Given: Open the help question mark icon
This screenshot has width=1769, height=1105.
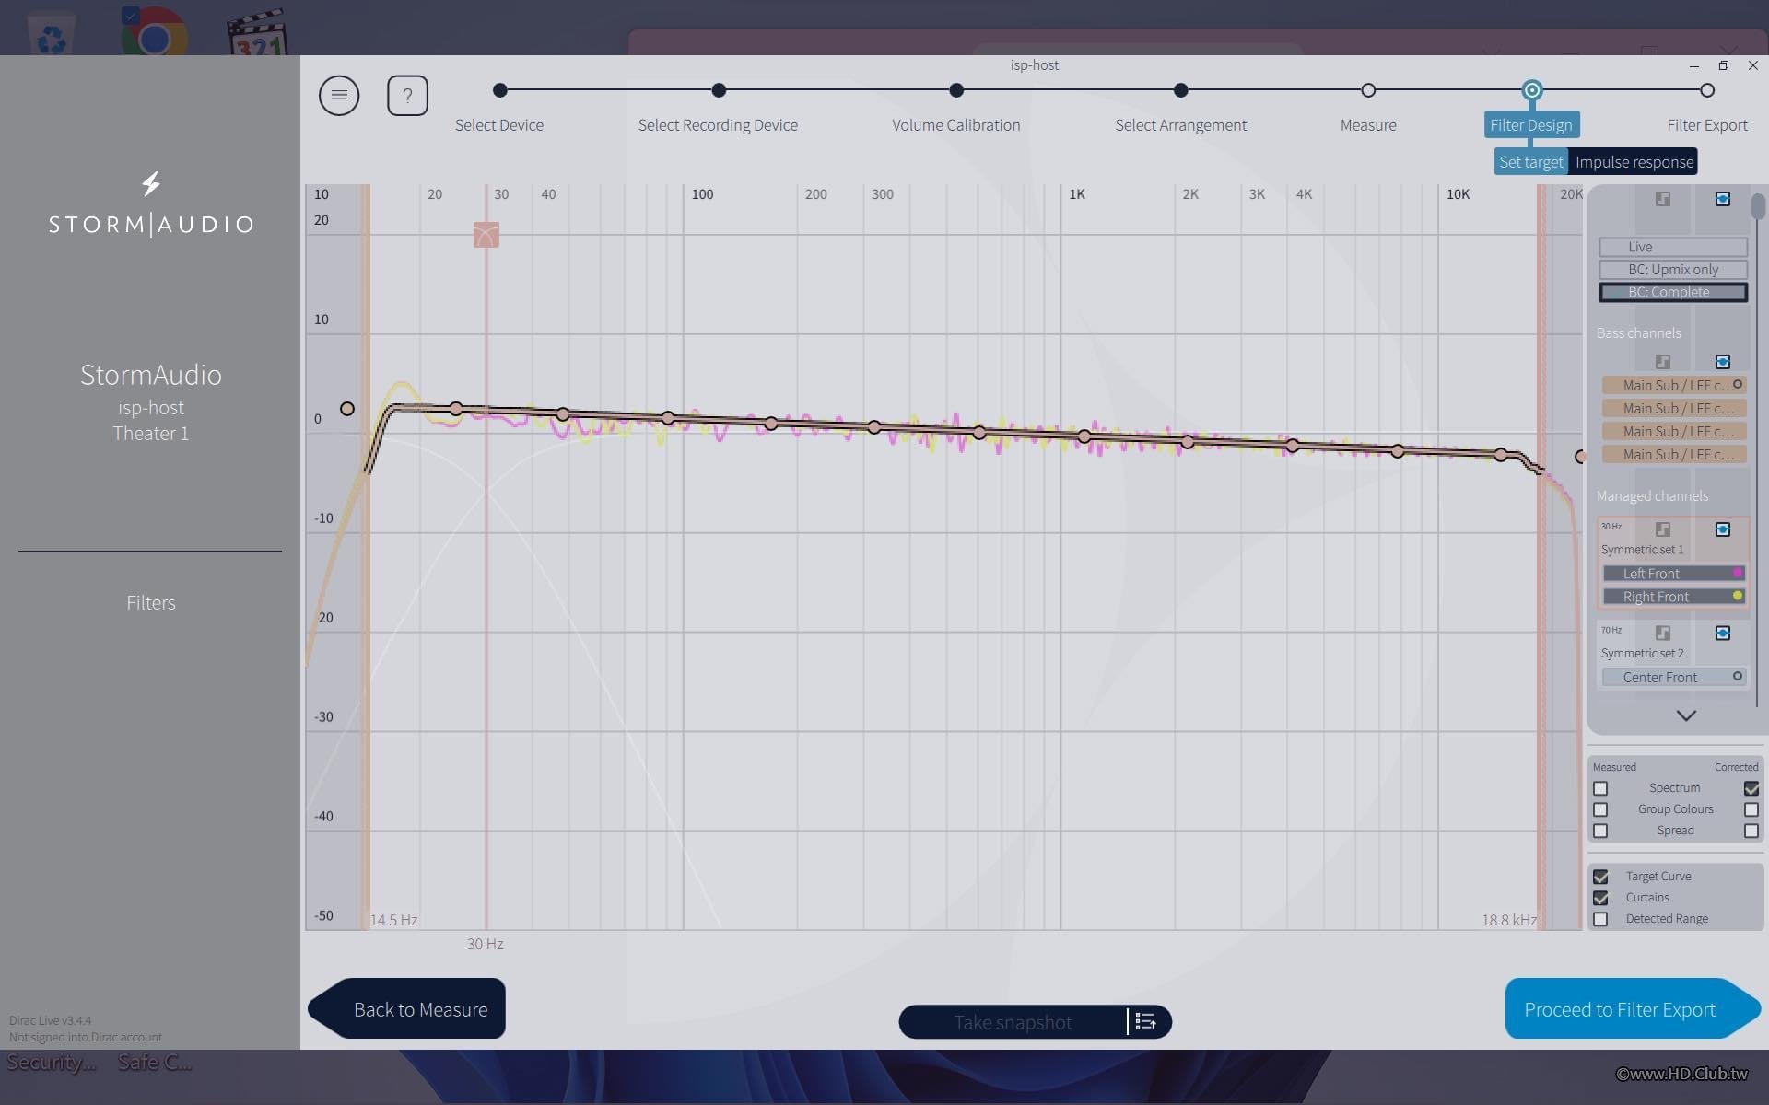Looking at the screenshot, I should (x=407, y=95).
